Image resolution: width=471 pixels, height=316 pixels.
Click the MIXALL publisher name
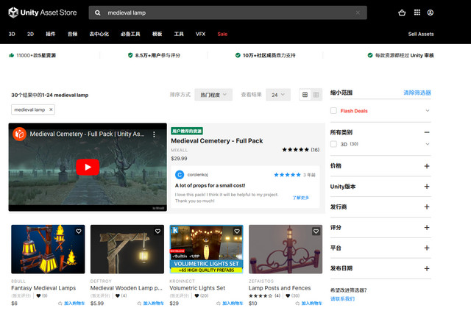tap(180, 150)
